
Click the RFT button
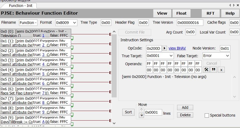pos(211,13)
